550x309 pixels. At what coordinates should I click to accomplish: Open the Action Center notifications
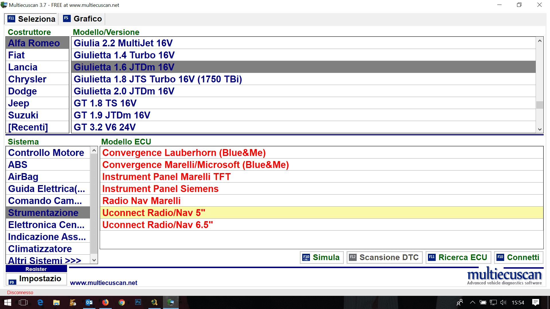(536, 302)
